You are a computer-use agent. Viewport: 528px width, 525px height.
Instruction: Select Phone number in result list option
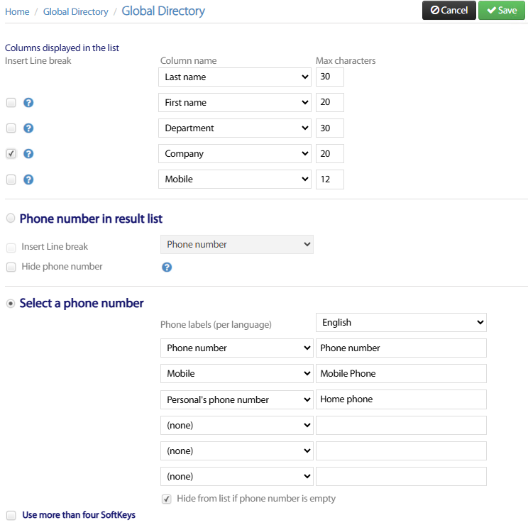point(11,219)
